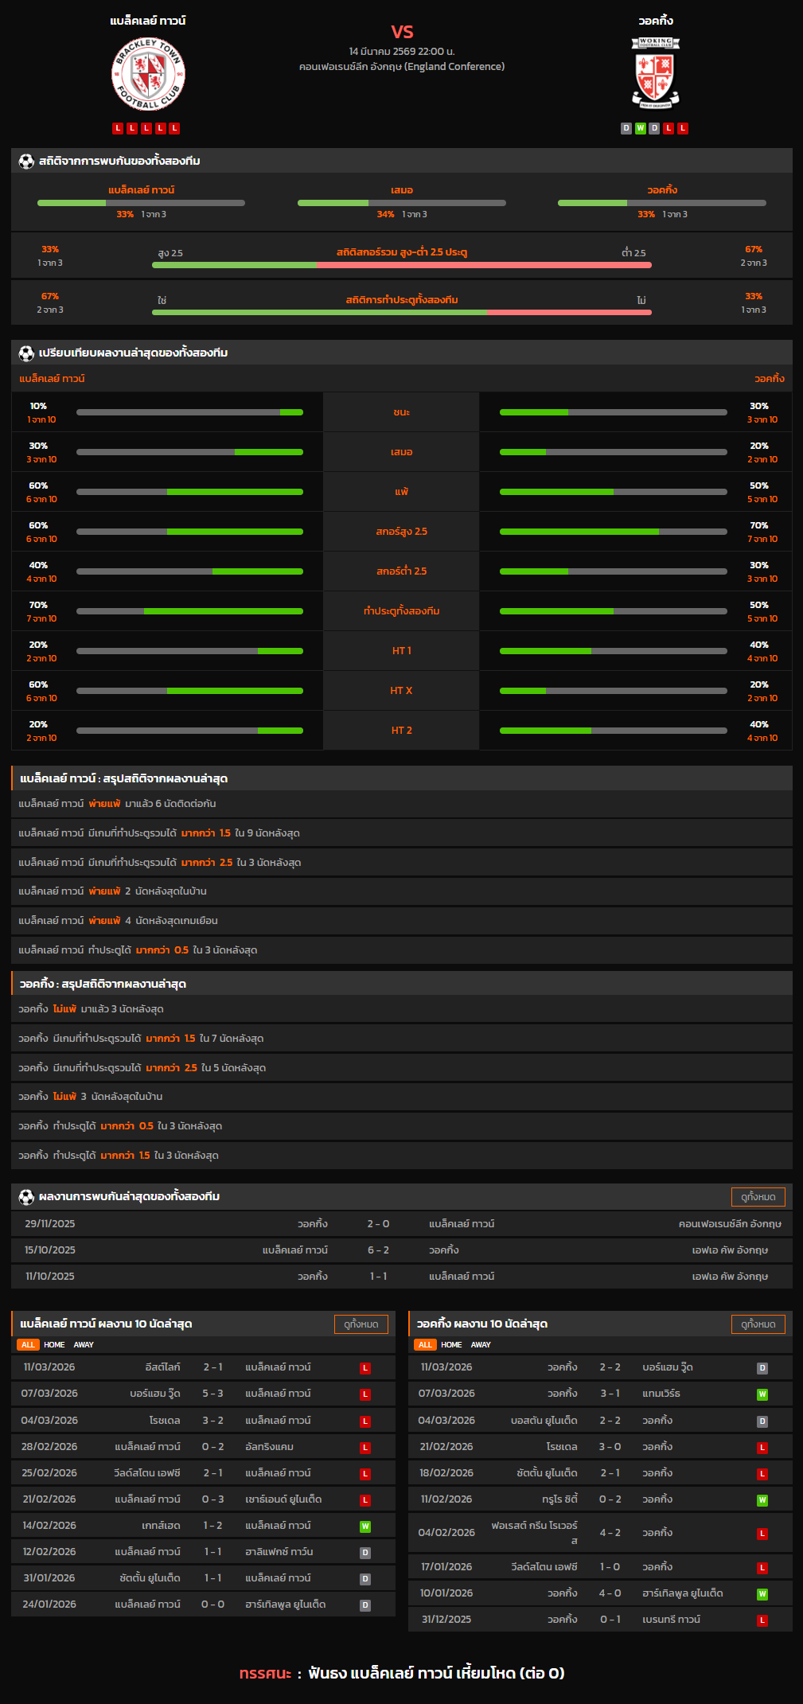This screenshot has height=1704, width=803.
Task: Switch to AWAY tab in Woking results
Action: pyautogui.click(x=481, y=1344)
